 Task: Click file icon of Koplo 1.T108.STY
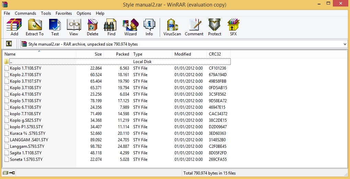7,68
